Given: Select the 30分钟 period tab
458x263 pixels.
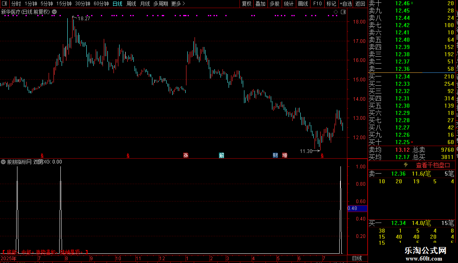Looking at the screenshot, I should point(83,4).
